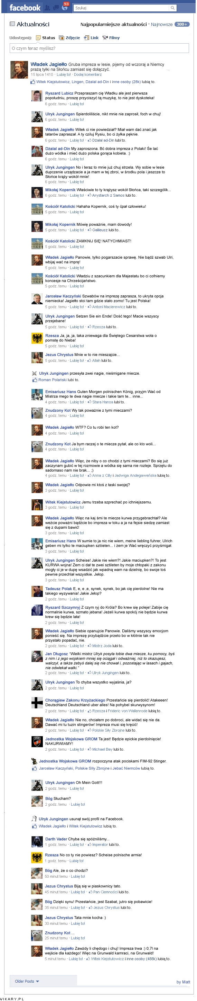Select the Filmy video share icon
197x1001 pixels.
point(105,38)
